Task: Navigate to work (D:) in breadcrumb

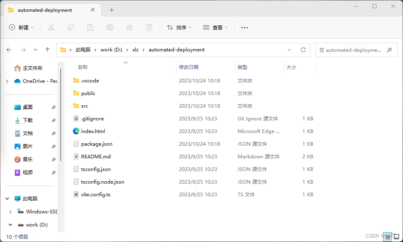Action: (111, 50)
